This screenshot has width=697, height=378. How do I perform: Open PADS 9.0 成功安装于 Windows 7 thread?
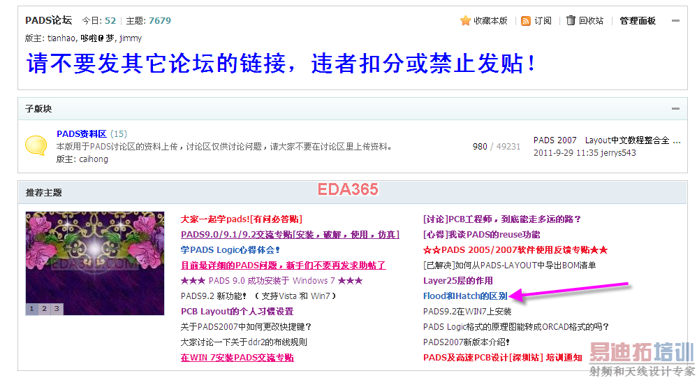click(x=272, y=281)
